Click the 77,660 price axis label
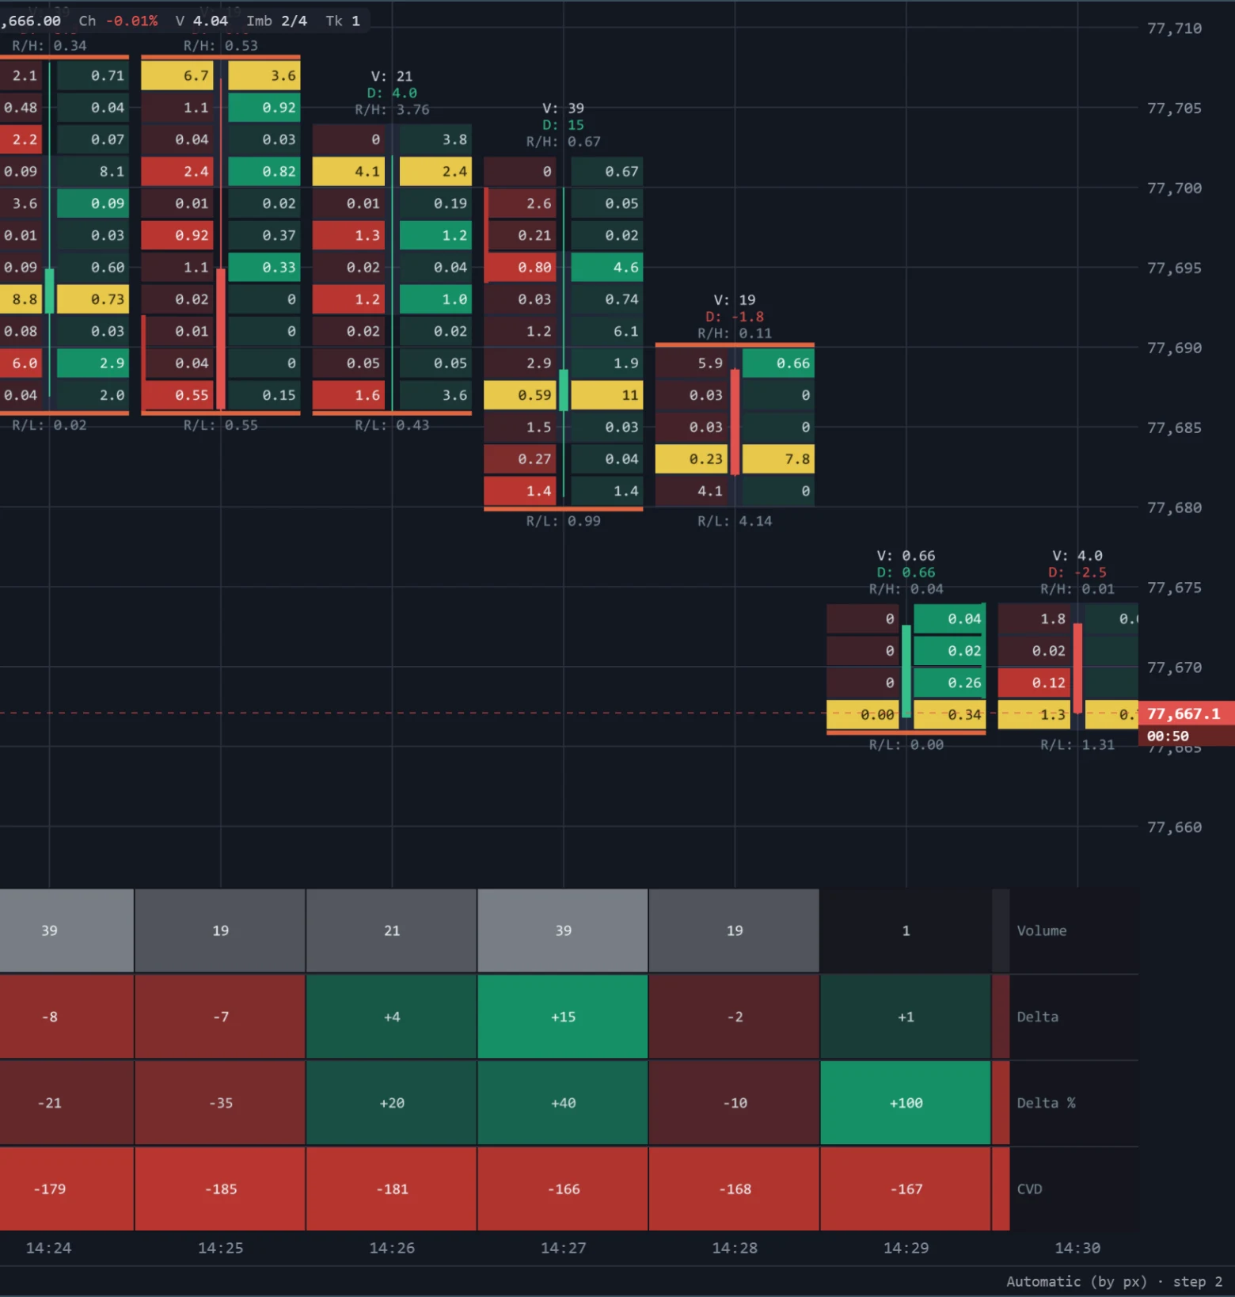Image resolution: width=1235 pixels, height=1297 pixels. pos(1174,827)
